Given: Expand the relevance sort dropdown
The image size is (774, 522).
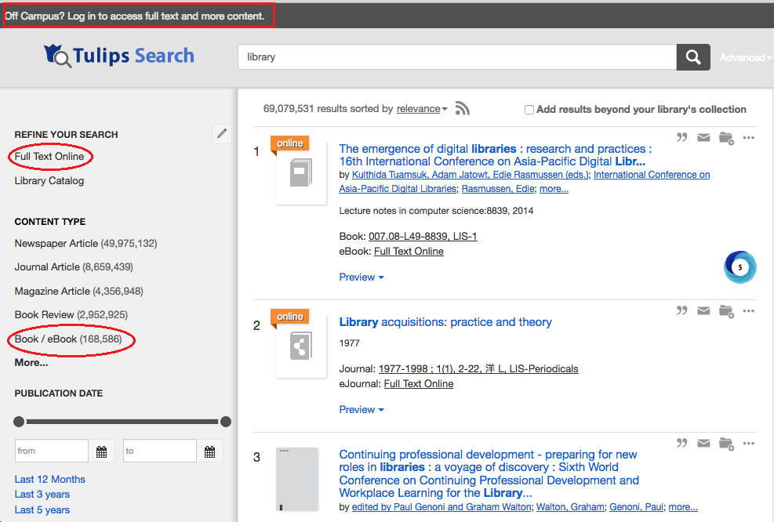Looking at the screenshot, I should (422, 108).
